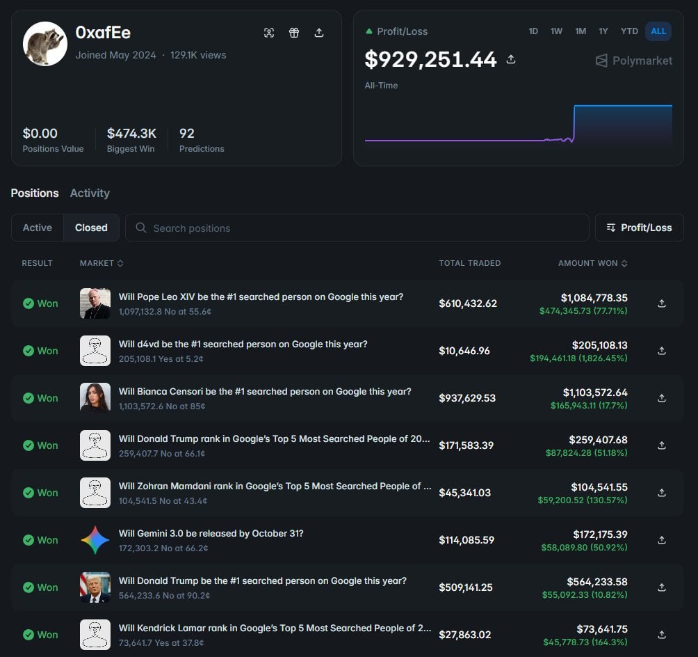This screenshot has width=698, height=657.
Task: Click the search magnifier icon
Action: (x=141, y=228)
